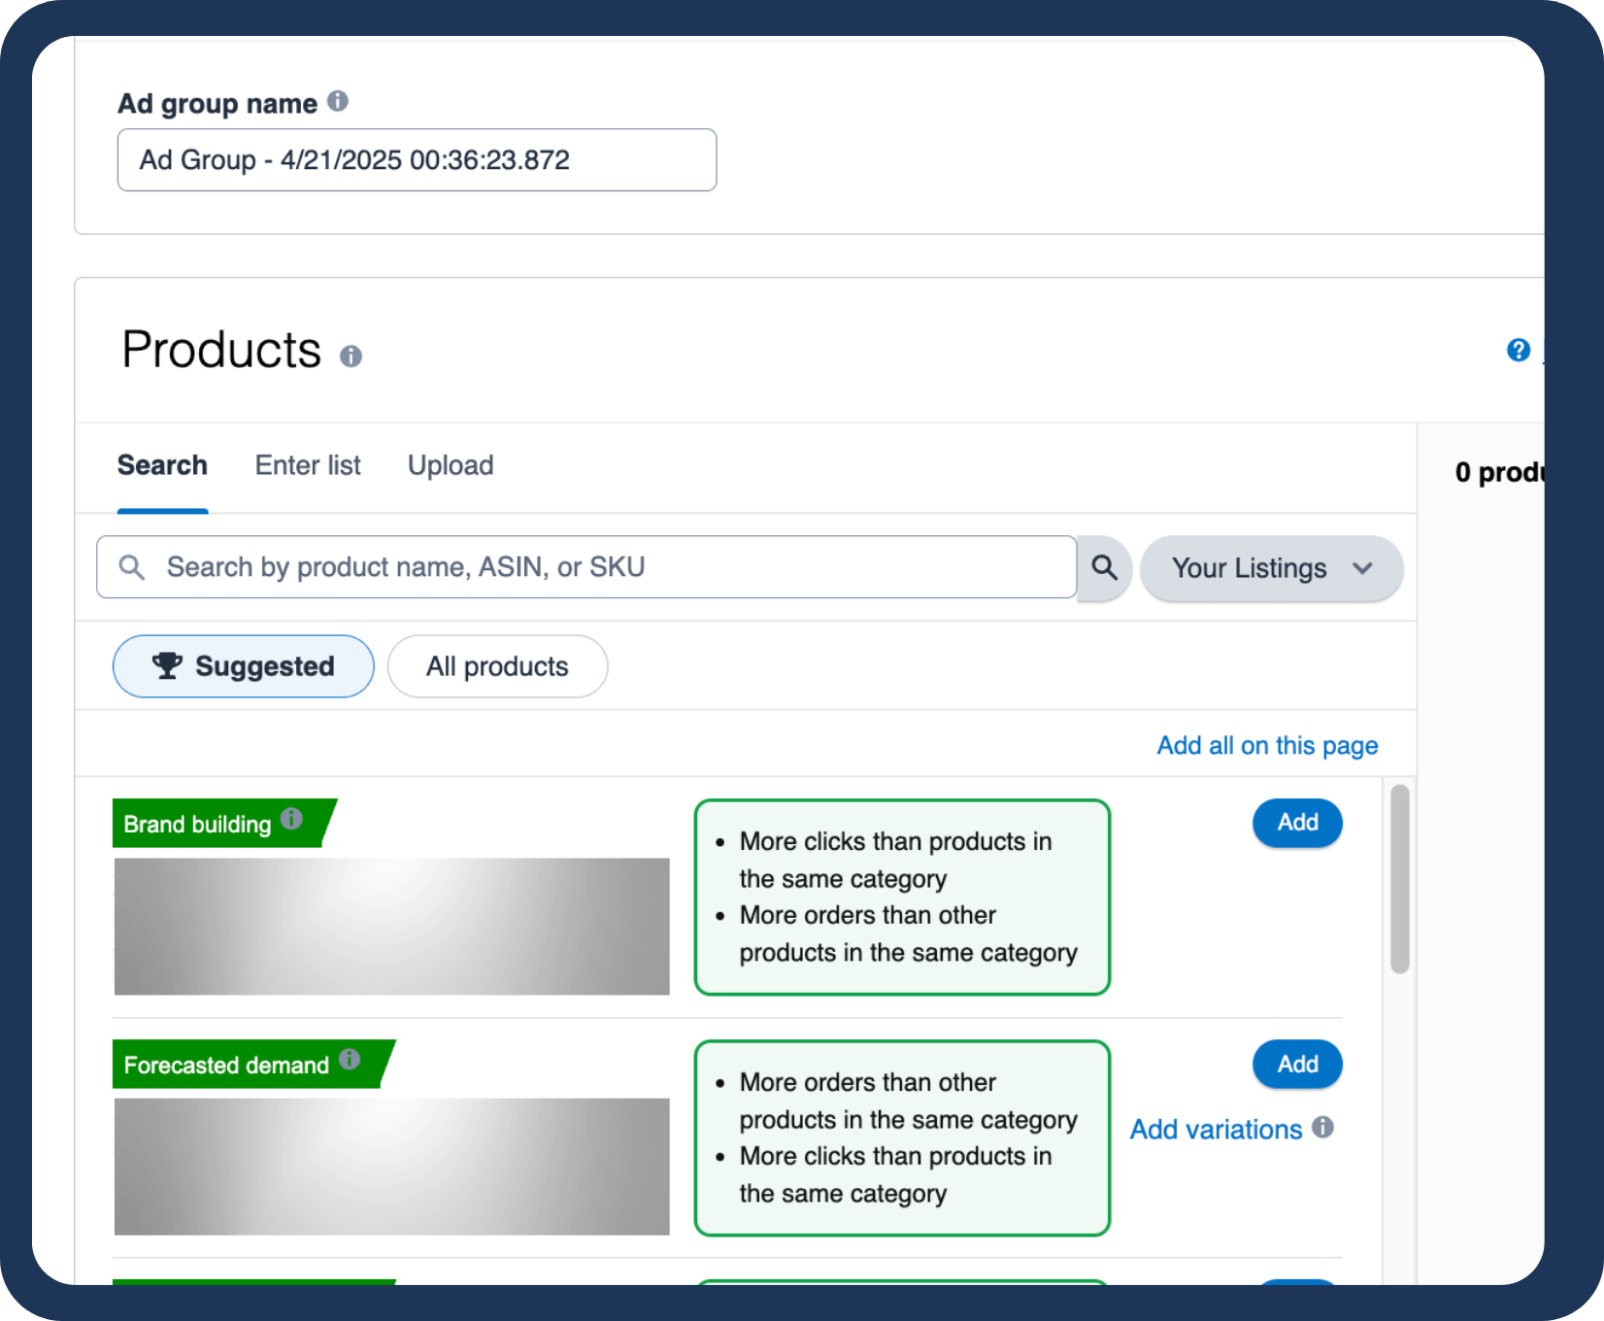Open the Brand building product thumbnail
Viewport: 1604px width, 1321px height.
[x=392, y=927]
